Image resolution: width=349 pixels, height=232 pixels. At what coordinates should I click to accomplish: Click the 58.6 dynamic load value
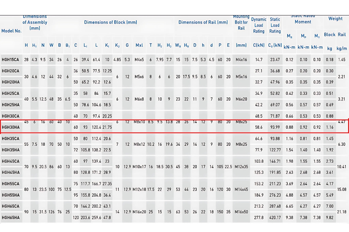pyautogui.click(x=259, y=127)
